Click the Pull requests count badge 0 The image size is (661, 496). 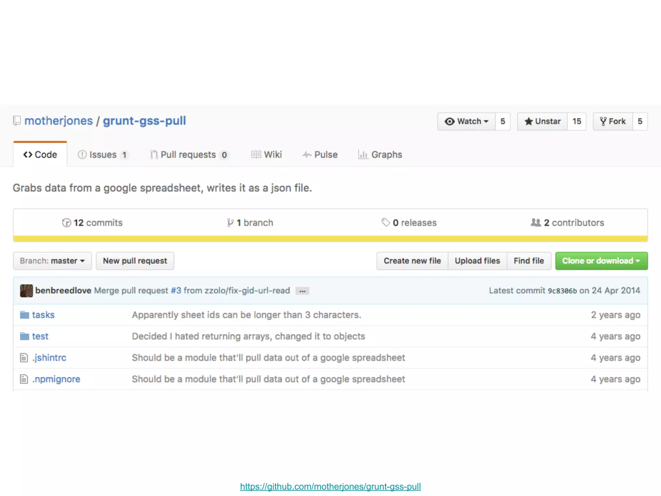click(x=224, y=155)
